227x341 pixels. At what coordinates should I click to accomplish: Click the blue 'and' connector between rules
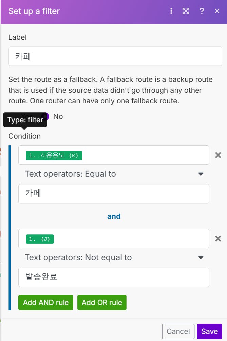point(114,216)
